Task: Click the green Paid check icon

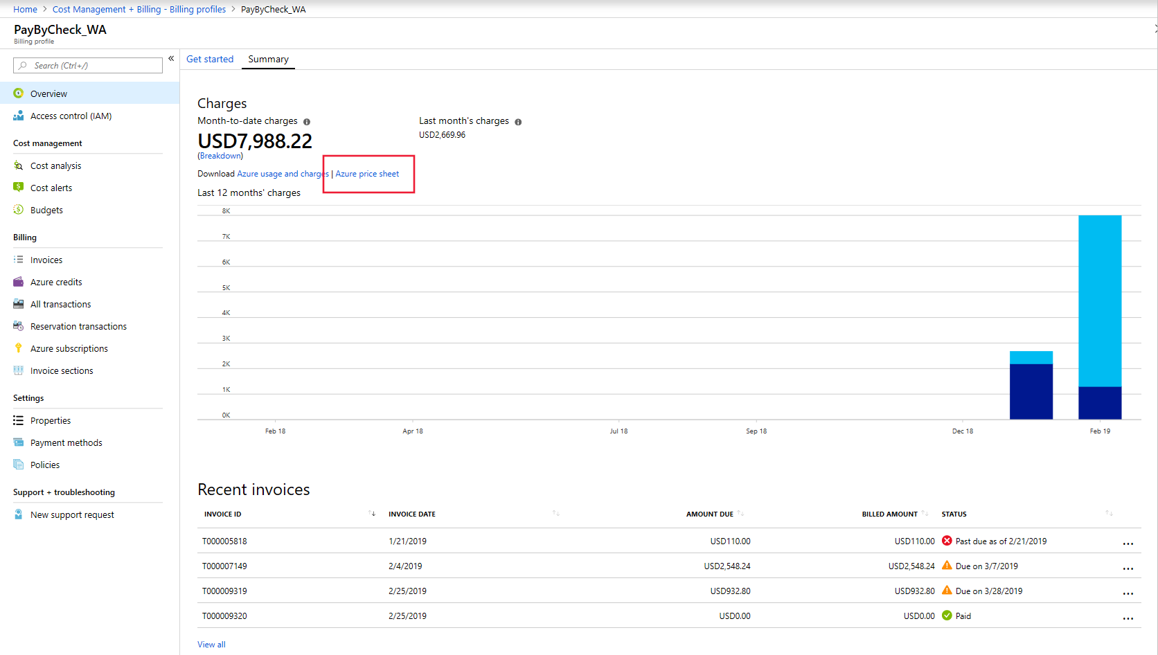Action: click(x=947, y=616)
